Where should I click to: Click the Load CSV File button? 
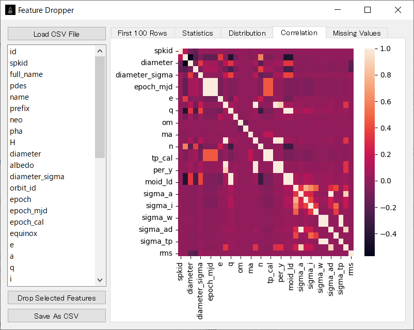click(56, 34)
